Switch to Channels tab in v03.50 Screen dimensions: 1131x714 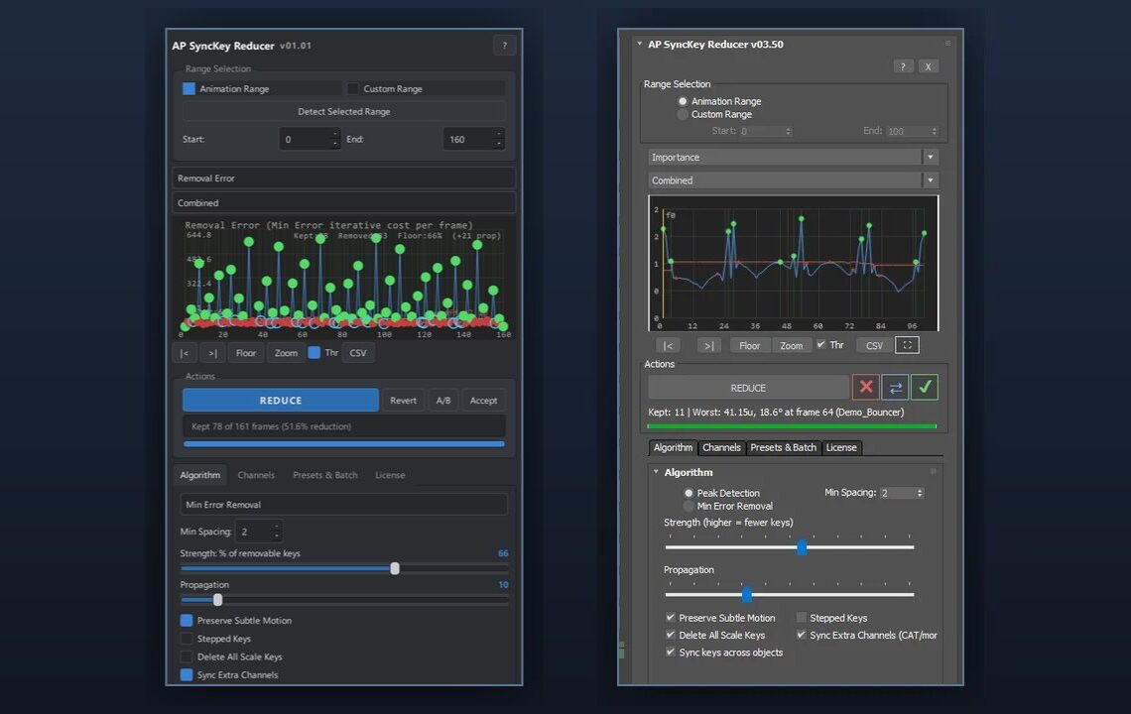tap(721, 448)
